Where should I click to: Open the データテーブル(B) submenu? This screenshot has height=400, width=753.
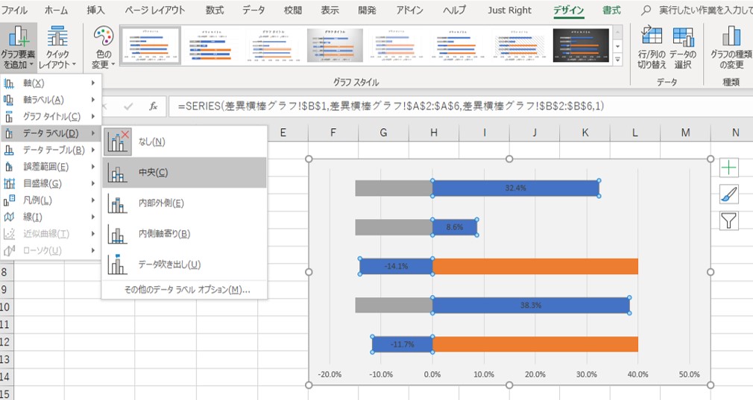coord(50,150)
